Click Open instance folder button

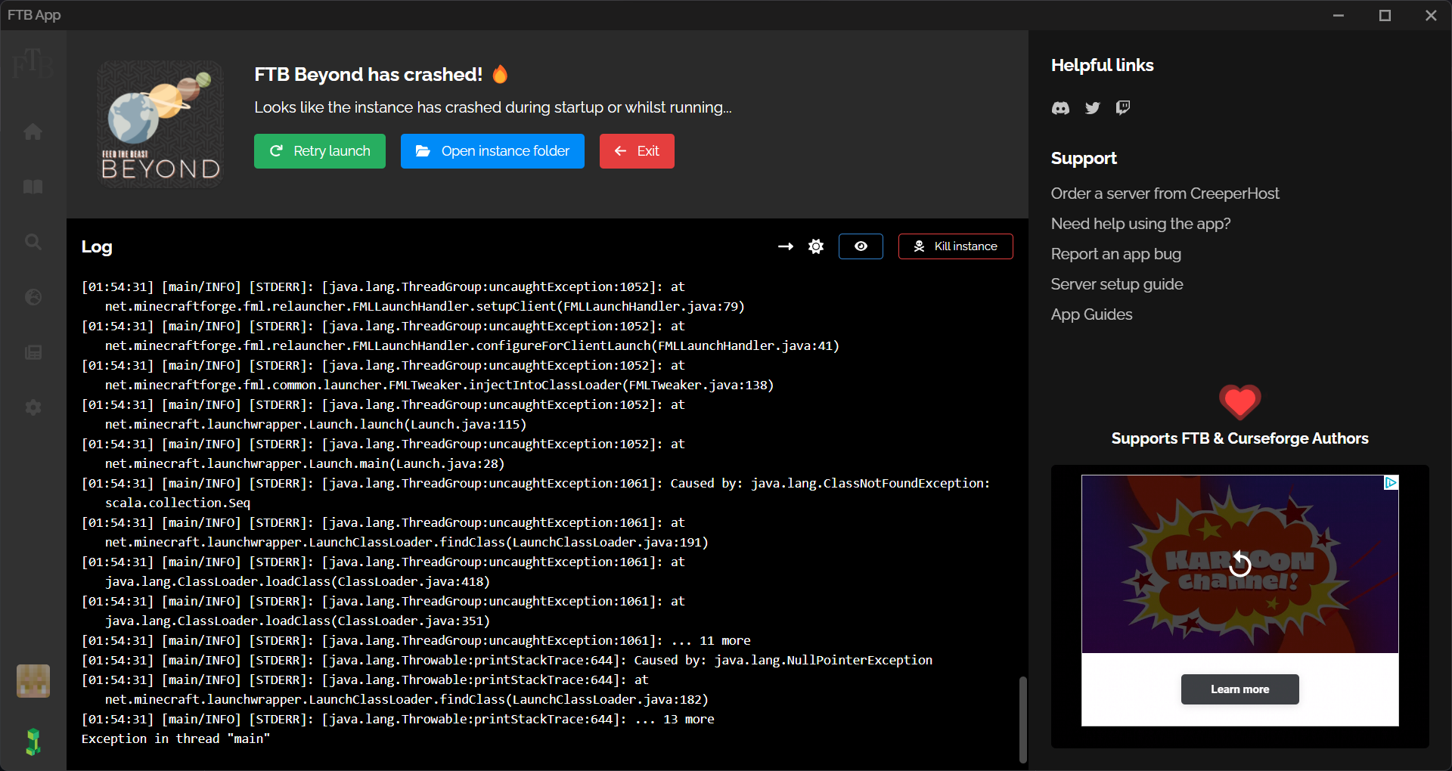(x=492, y=151)
